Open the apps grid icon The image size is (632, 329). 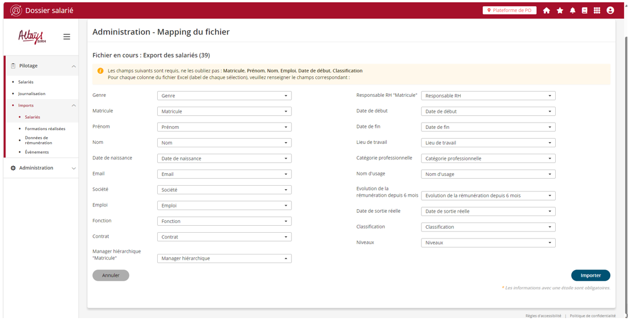[x=597, y=10]
